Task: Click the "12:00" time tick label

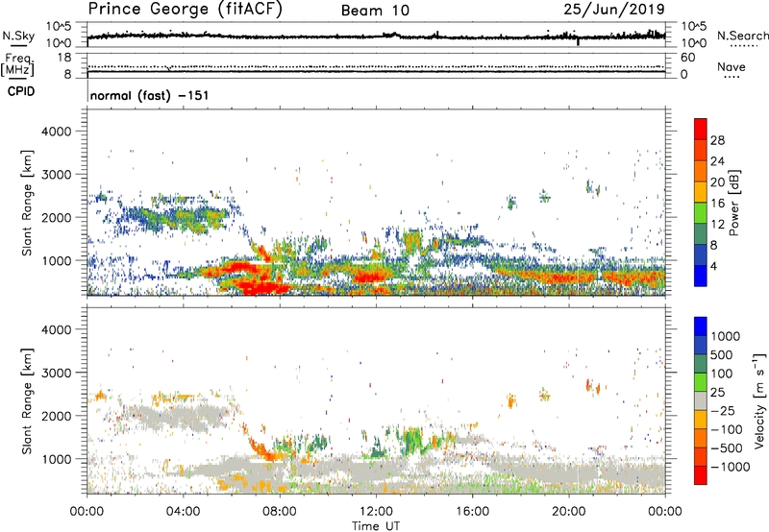Action: (376, 512)
